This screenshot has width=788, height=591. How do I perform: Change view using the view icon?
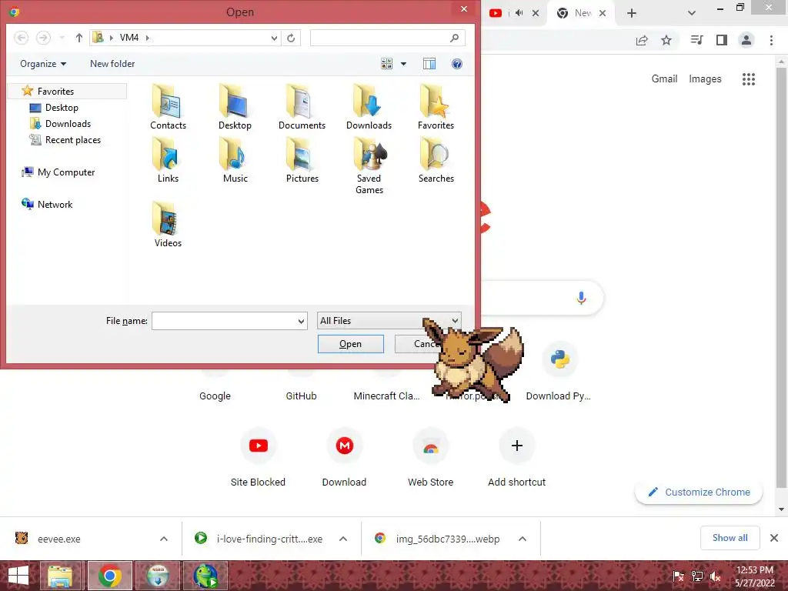click(x=386, y=64)
